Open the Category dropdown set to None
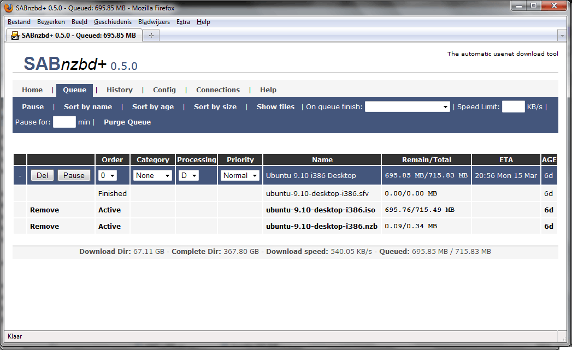Image resolution: width=572 pixels, height=350 pixels. [152, 175]
